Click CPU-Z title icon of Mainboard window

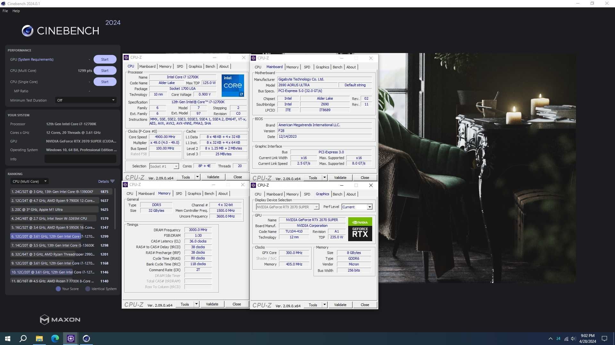253,58
